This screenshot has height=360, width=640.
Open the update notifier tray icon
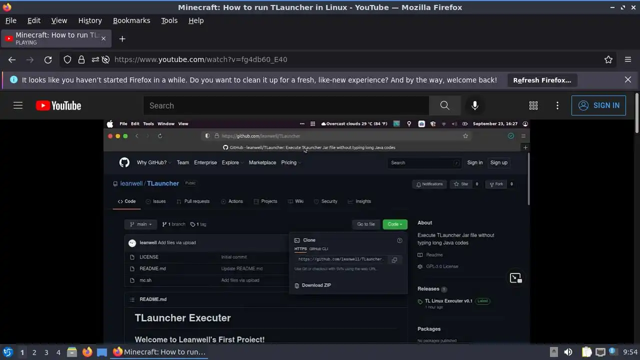612,352
